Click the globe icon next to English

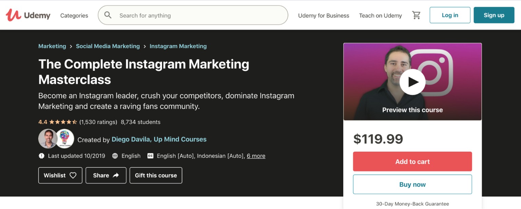click(114, 156)
